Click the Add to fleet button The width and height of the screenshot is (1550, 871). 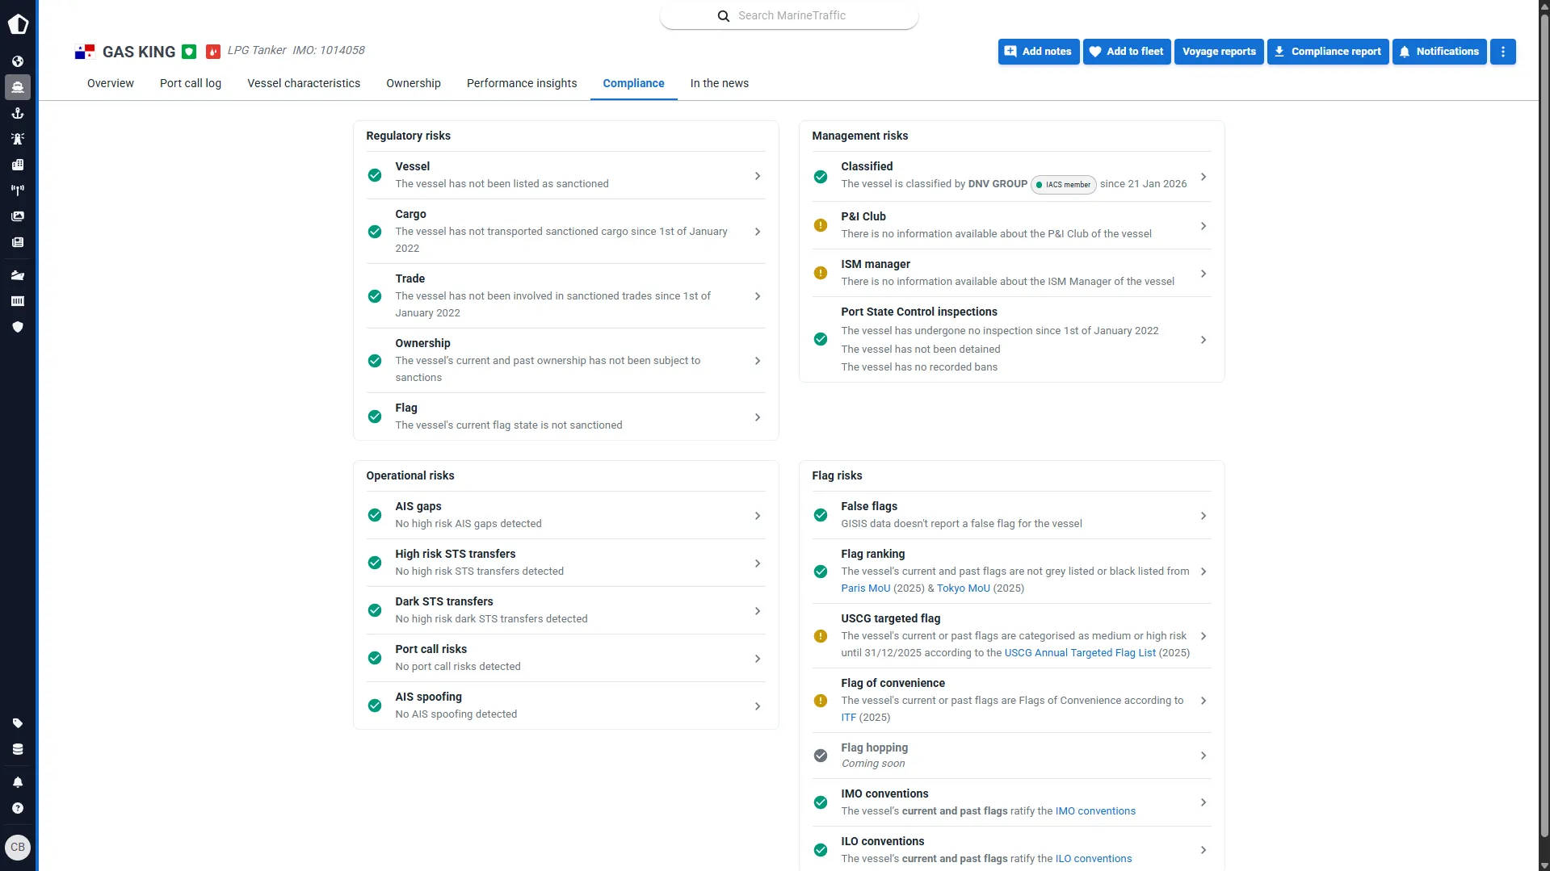coord(1127,52)
